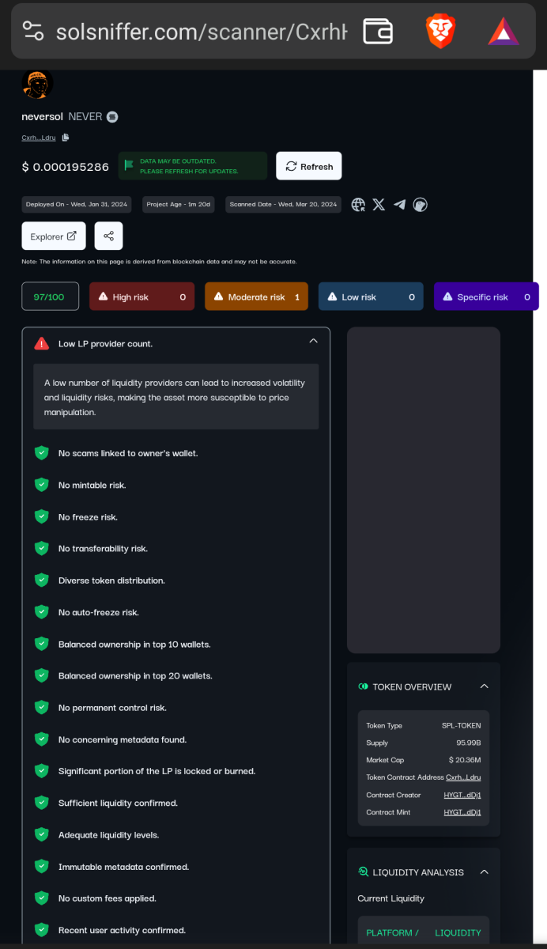The width and height of the screenshot is (547, 949).
Task: Collapse the Token Overview panel
Action: (x=484, y=686)
